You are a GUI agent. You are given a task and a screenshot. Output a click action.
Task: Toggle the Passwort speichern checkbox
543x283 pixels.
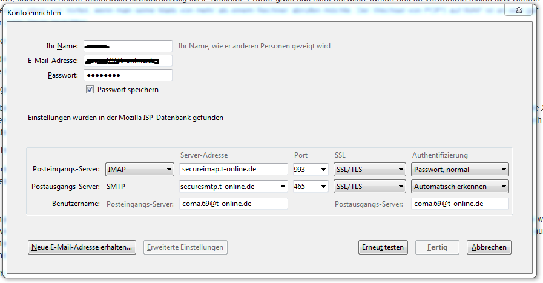[x=90, y=90]
